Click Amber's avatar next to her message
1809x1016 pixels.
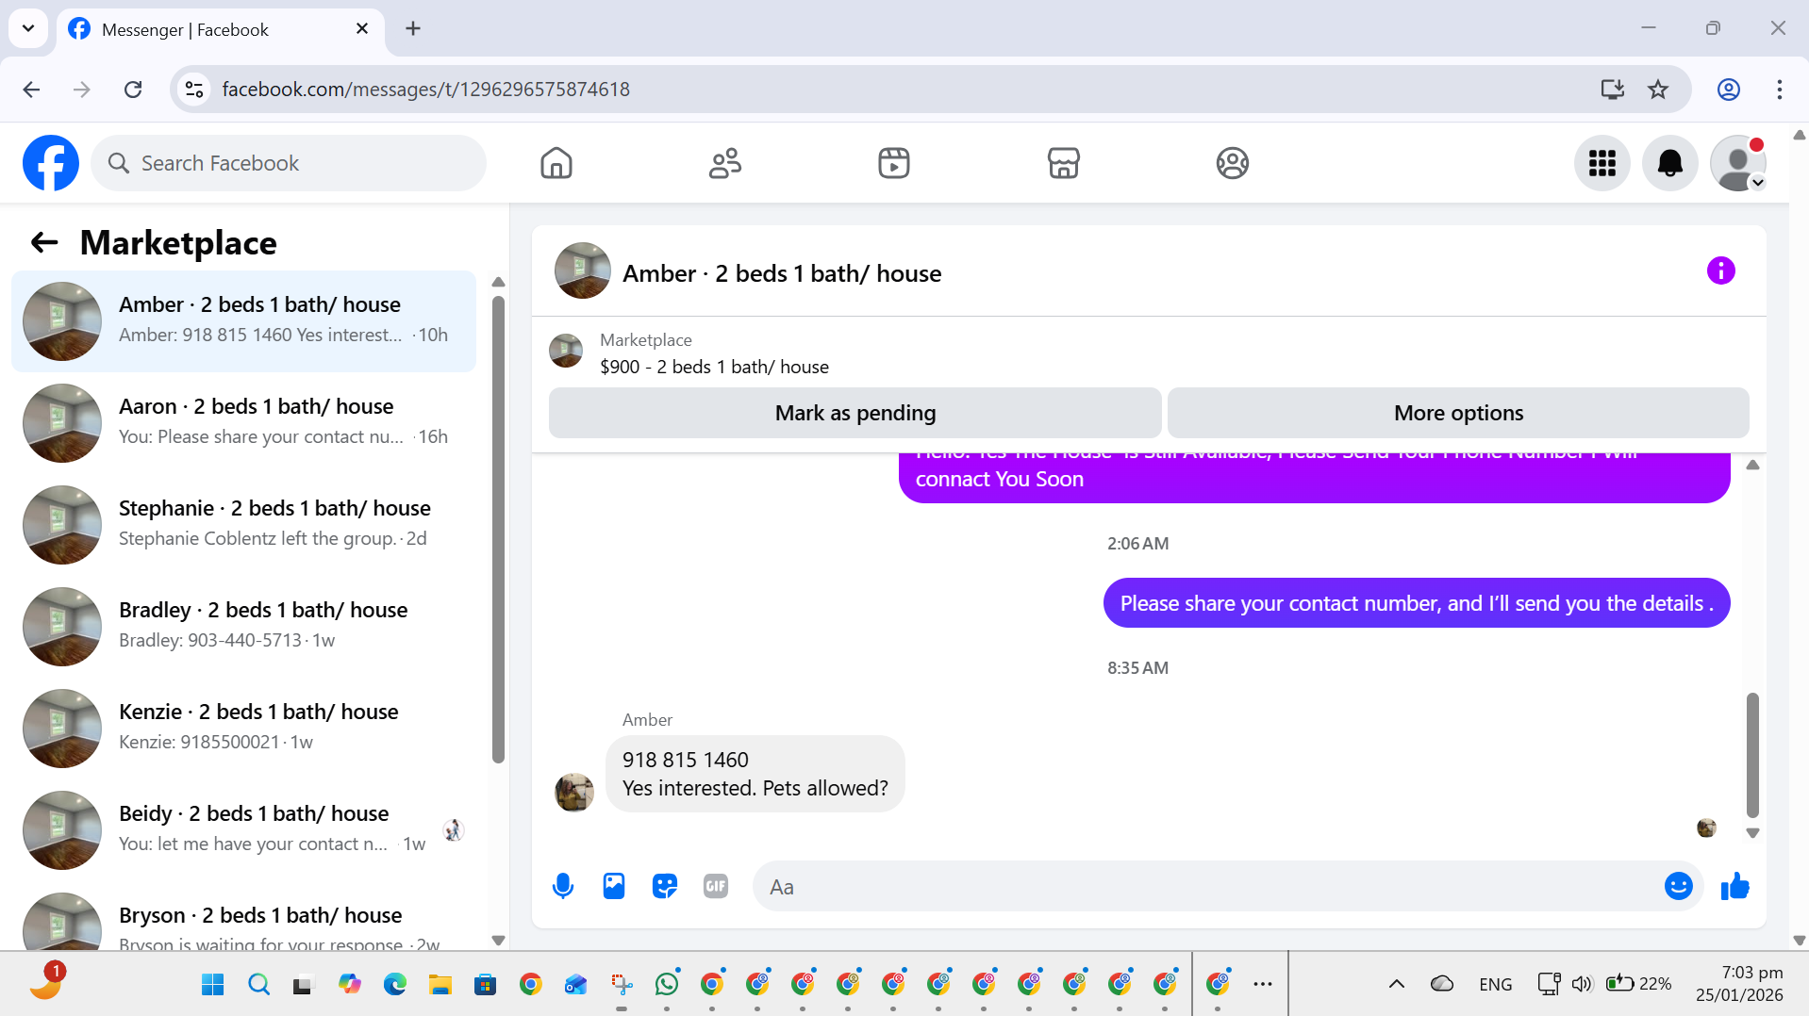point(574,792)
